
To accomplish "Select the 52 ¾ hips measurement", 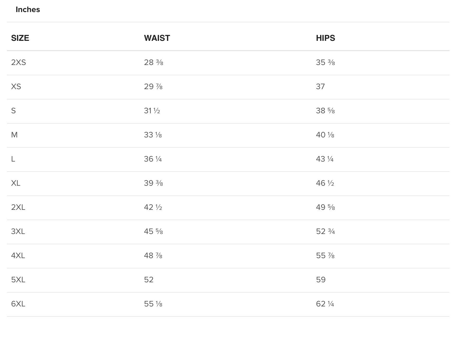I will pyautogui.click(x=325, y=231).
